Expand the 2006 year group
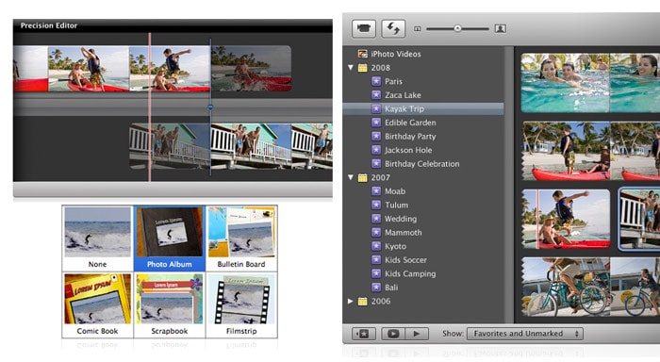The image size is (660, 362). point(351,301)
